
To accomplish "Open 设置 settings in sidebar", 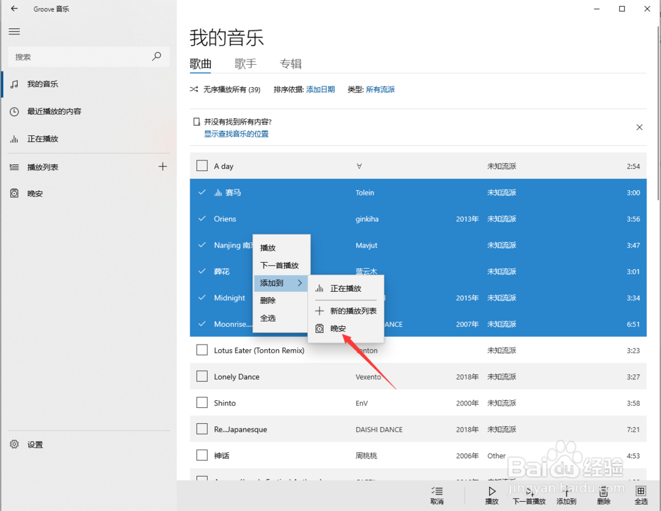I will [89, 444].
